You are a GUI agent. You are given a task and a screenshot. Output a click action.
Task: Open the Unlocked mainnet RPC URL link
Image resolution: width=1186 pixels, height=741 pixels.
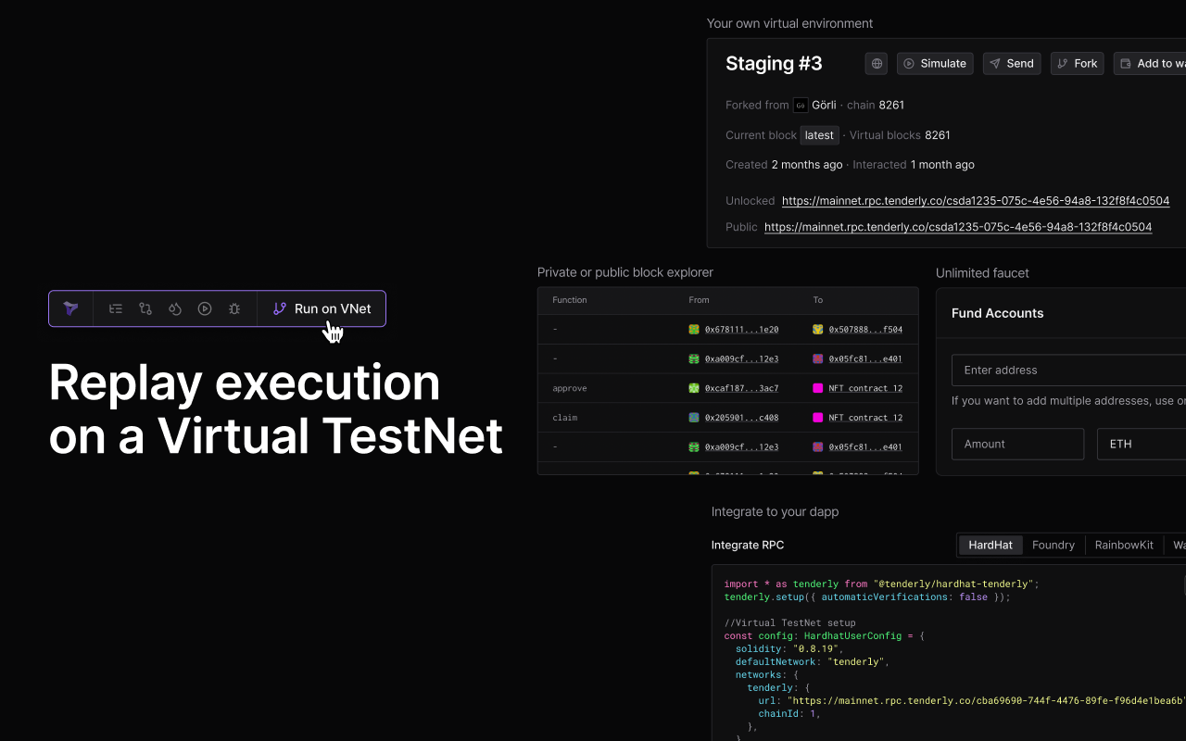(976, 200)
